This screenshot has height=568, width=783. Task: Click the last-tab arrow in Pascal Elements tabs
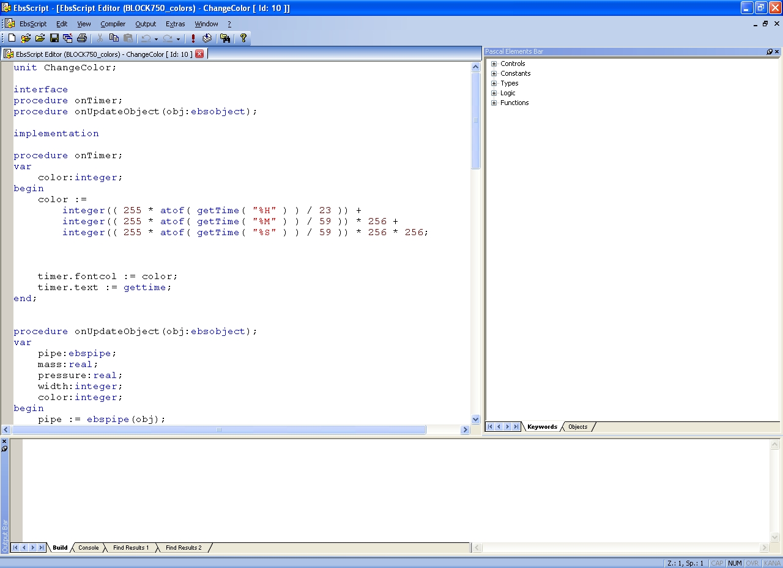tap(516, 427)
